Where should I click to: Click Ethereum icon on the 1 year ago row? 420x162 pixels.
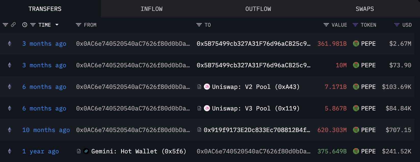pyautogui.click(x=10, y=151)
